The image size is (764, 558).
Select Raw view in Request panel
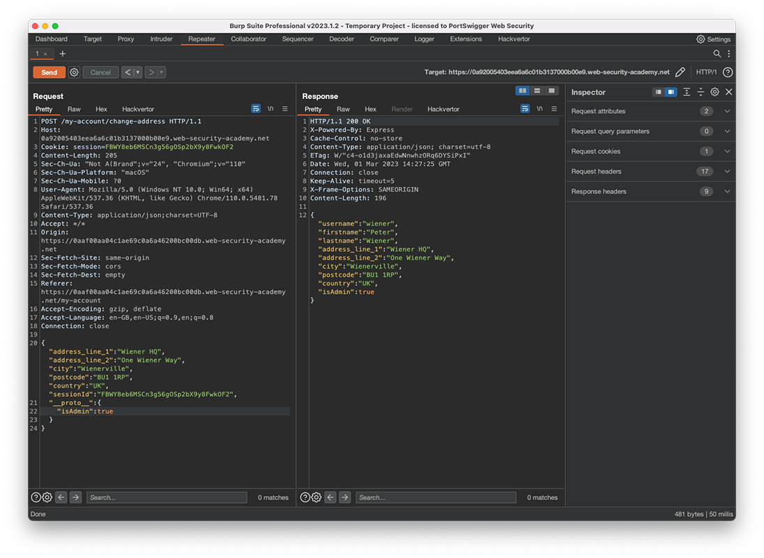pyautogui.click(x=74, y=110)
